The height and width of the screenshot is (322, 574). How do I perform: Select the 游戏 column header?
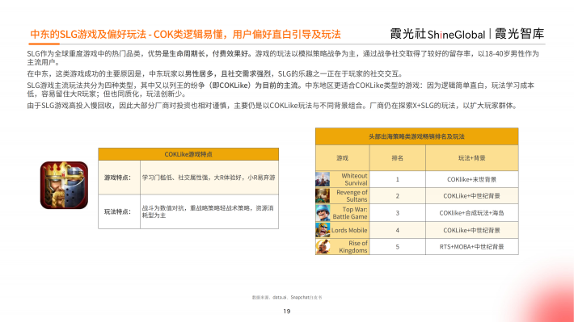(342, 158)
